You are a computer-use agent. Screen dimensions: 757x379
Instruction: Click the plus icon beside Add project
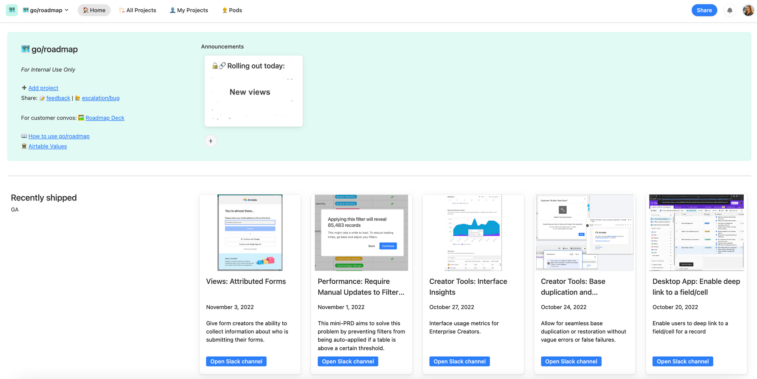(x=24, y=88)
